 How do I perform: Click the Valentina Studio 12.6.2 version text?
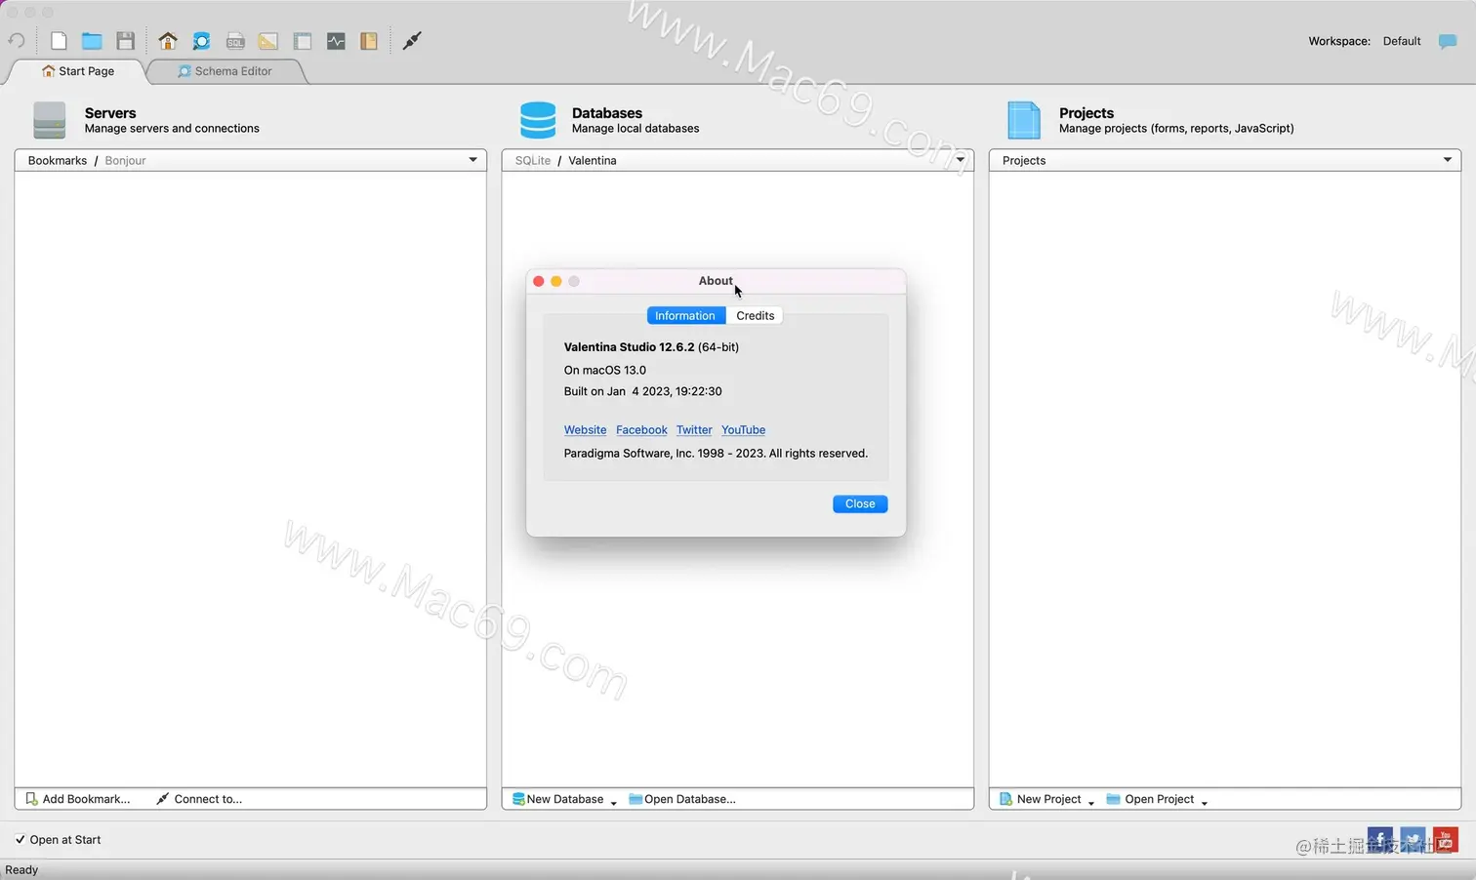pyautogui.click(x=651, y=347)
